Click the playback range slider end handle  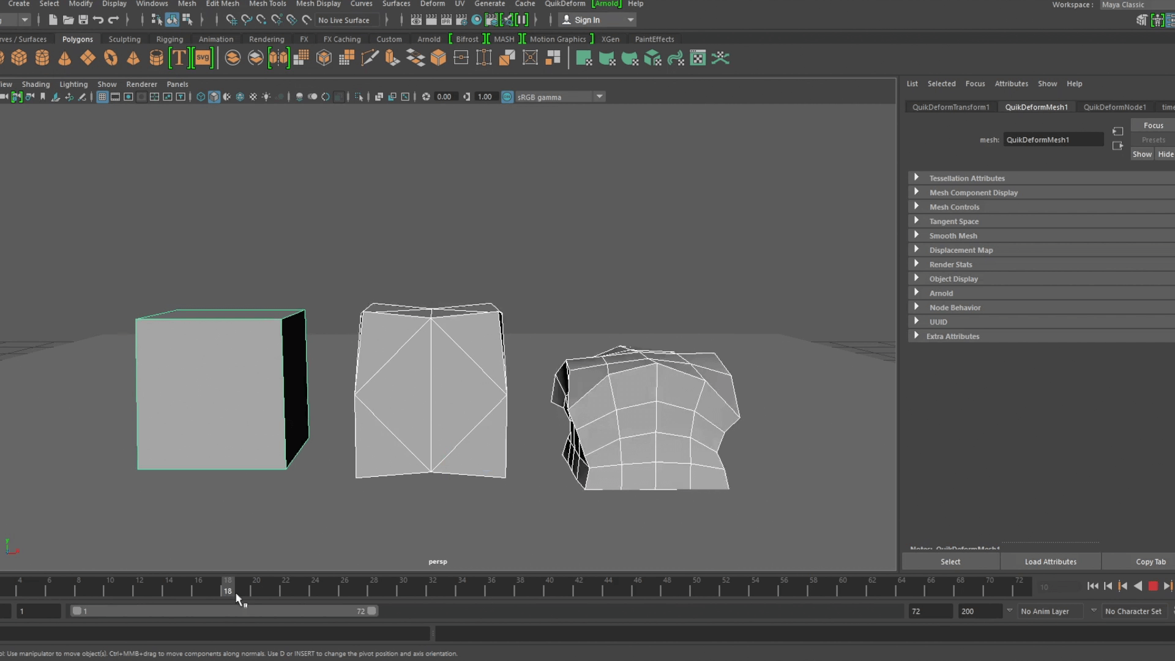pyautogui.click(x=371, y=611)
